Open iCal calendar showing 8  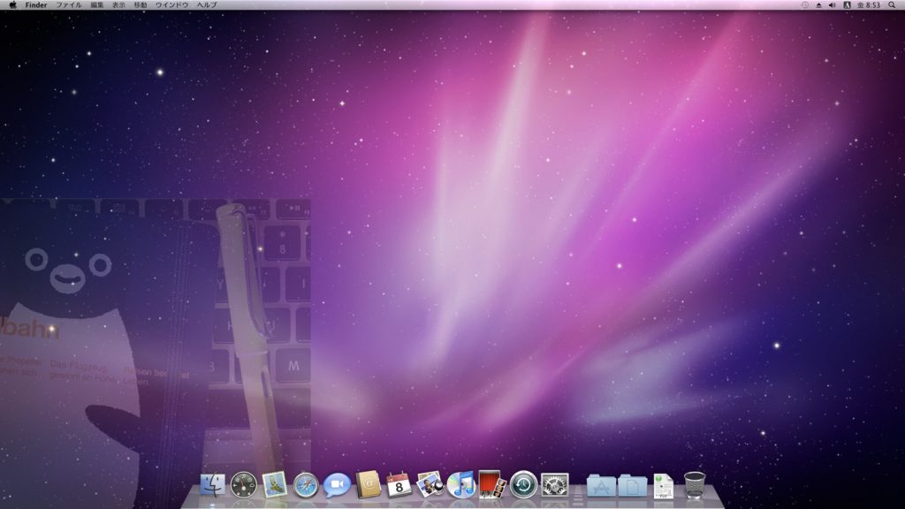coord(399,485)
